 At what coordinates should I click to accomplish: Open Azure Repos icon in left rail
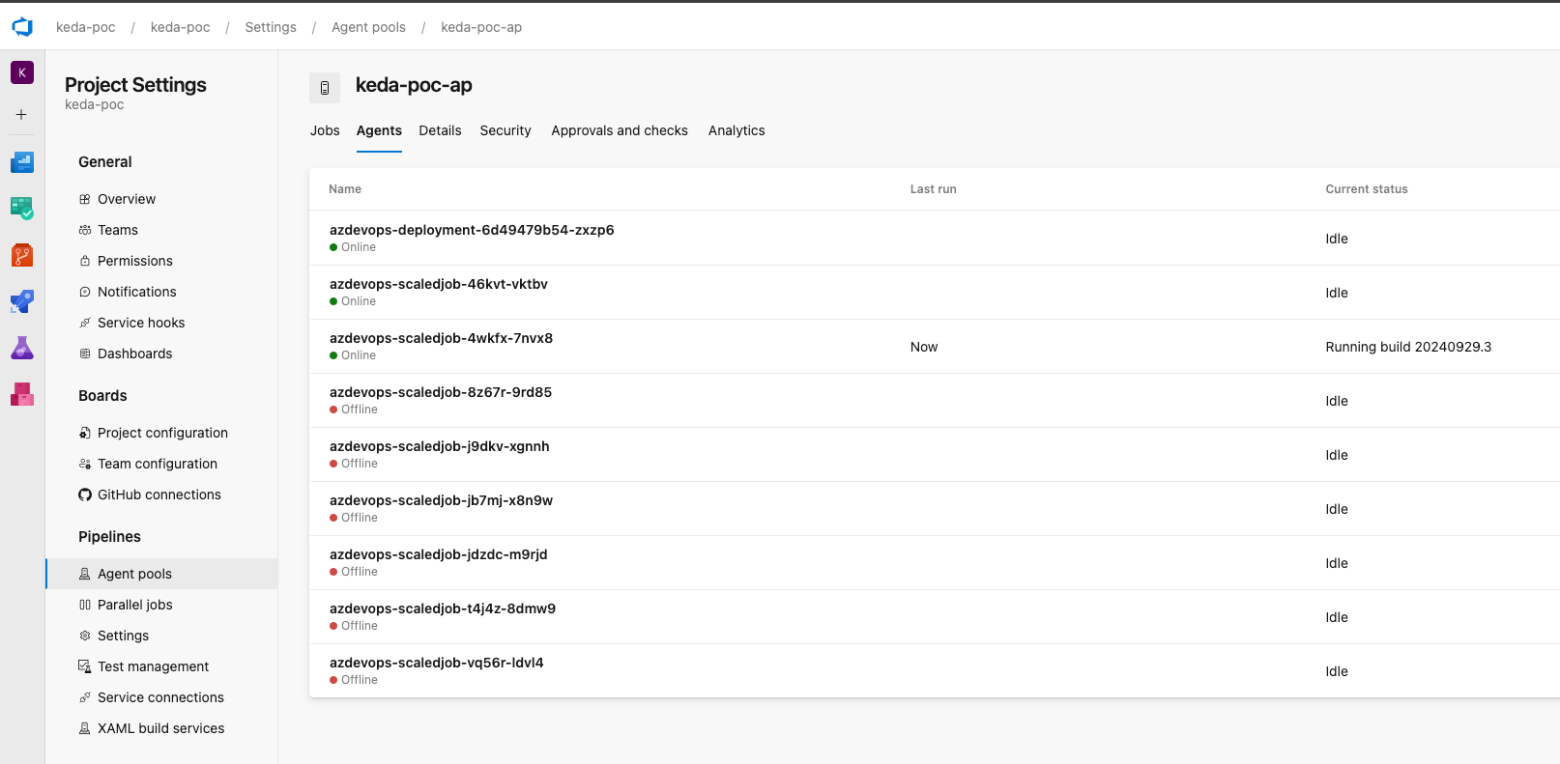click(x=22, y=255)
